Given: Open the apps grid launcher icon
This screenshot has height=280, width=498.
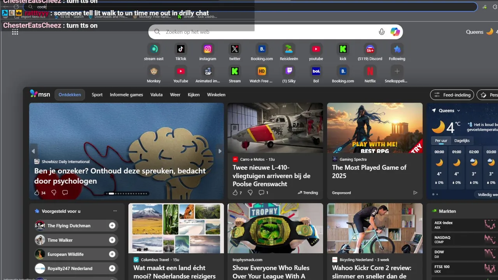Looking at the screenshot, I should pos(15,32).
